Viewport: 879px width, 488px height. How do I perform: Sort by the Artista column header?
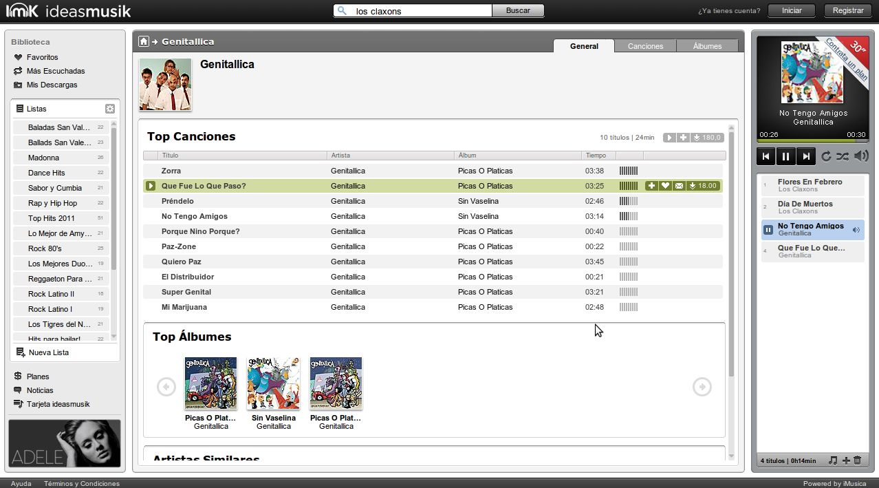tap(390, 156)
